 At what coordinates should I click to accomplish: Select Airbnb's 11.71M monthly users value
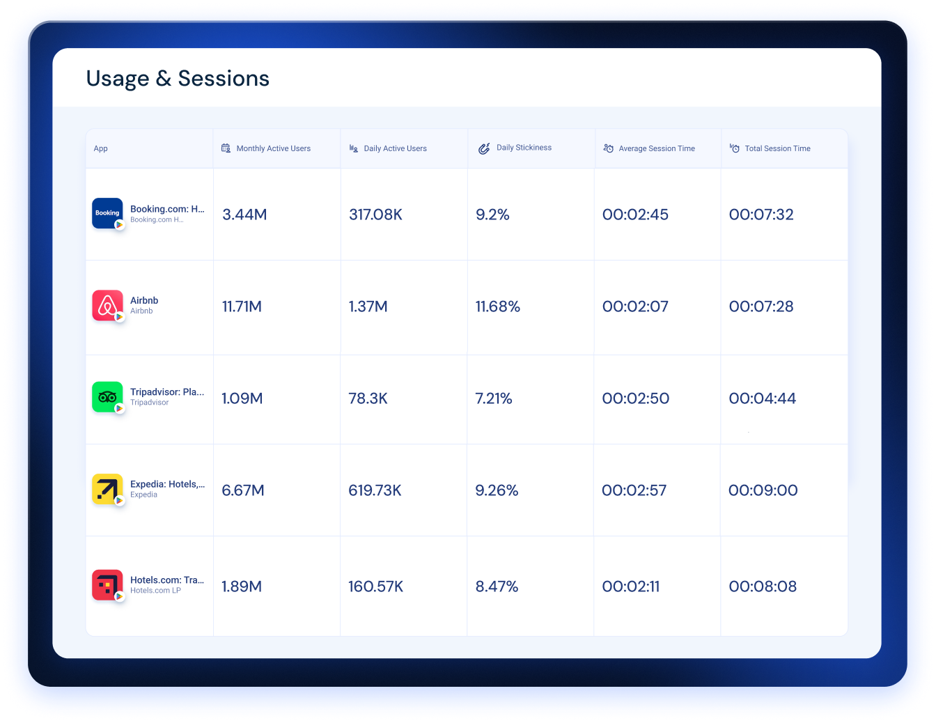(242, 306)
